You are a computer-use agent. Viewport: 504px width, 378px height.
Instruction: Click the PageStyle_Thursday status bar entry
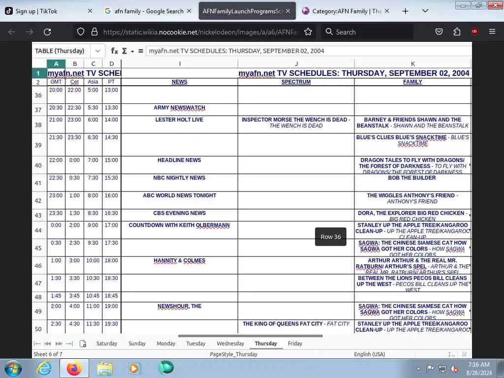tap(234, 354)
